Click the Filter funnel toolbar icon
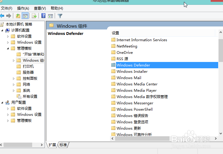Screen dimensions: 223x154 60,16
